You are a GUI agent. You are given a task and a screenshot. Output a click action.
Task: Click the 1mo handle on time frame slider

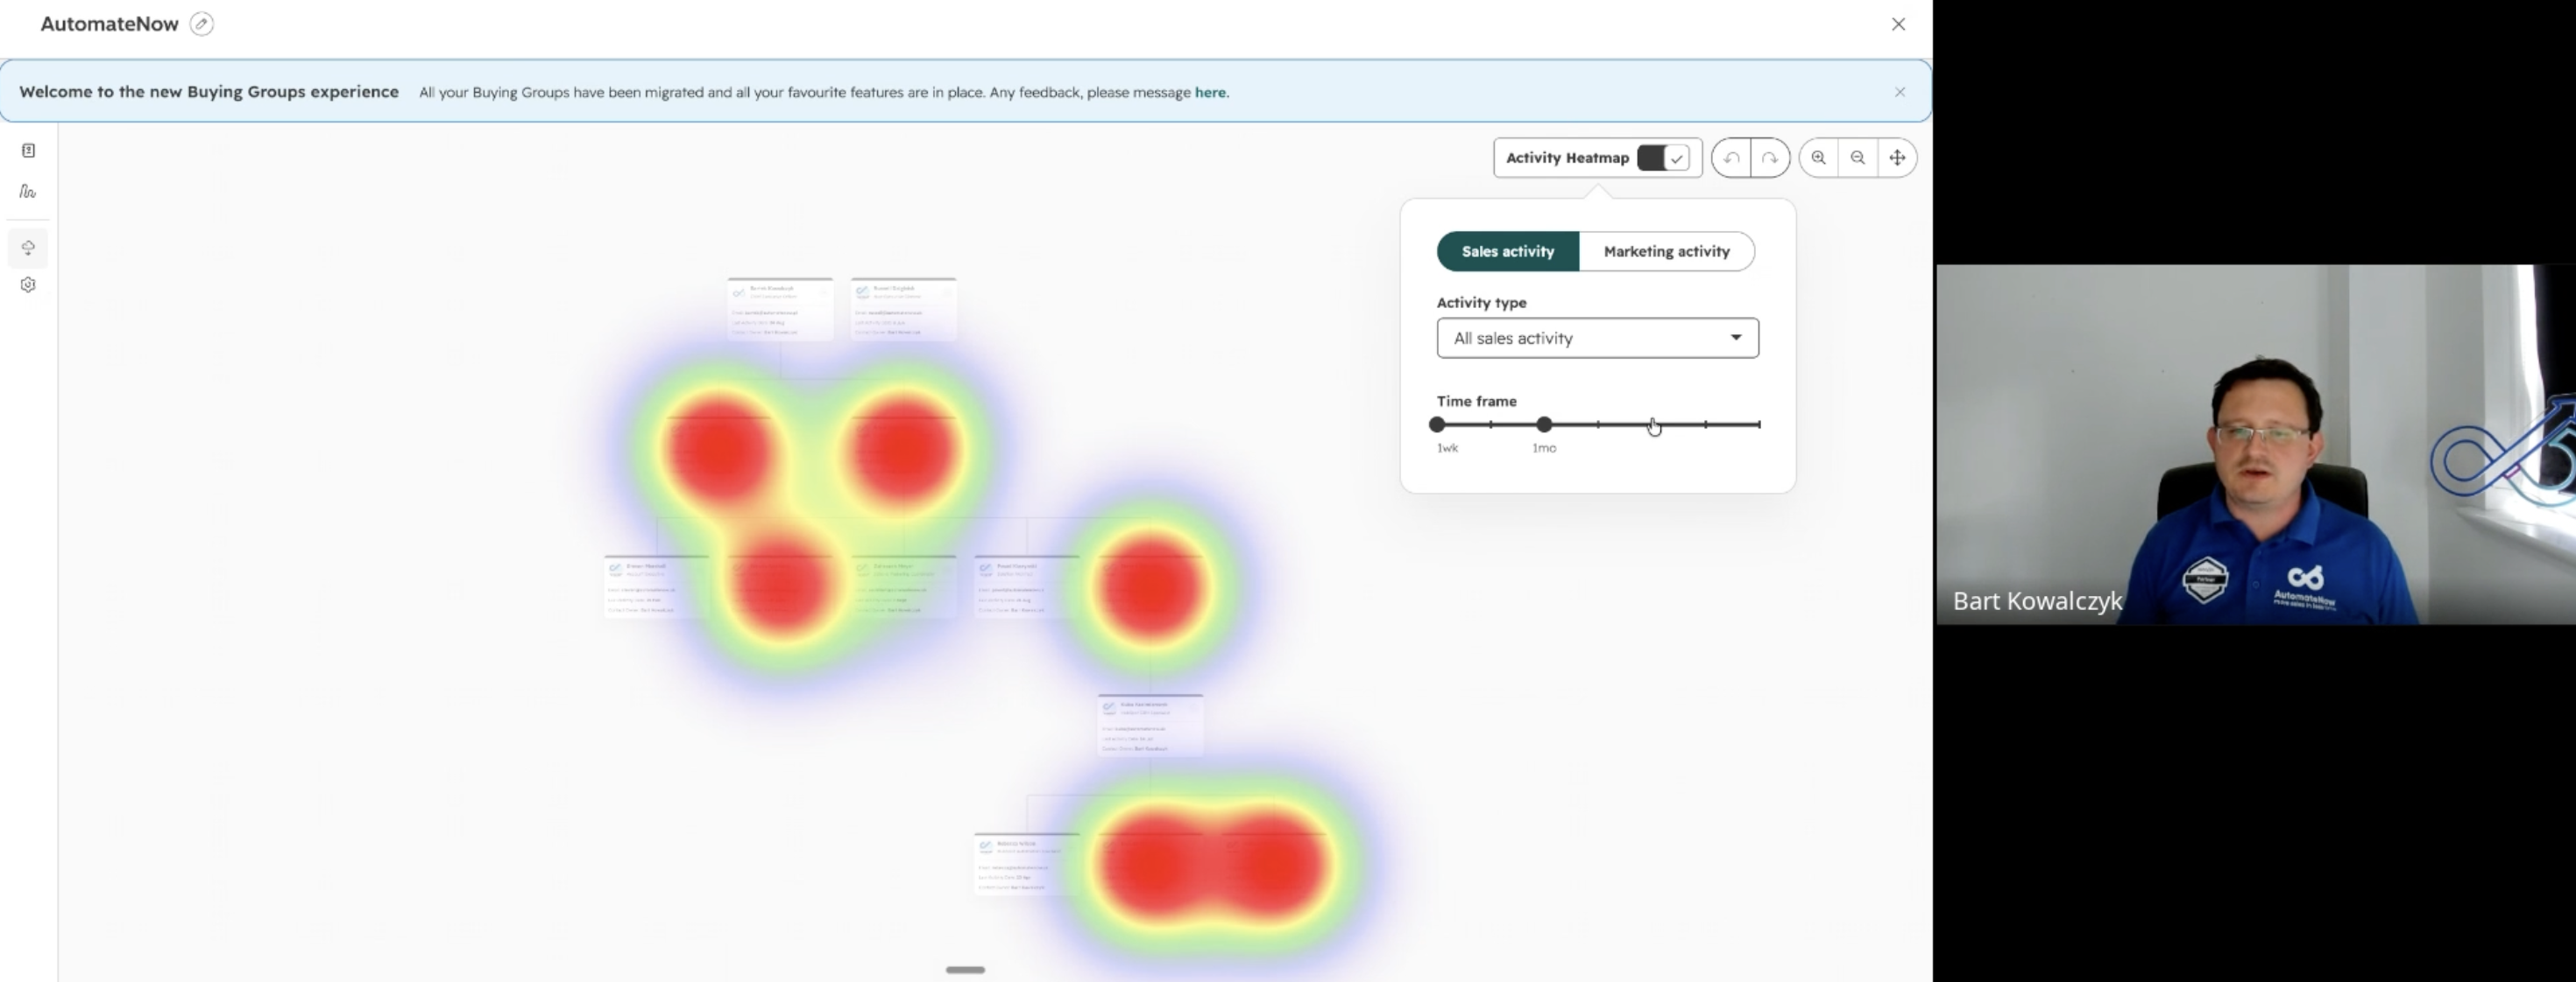pyautogui.click(x=1545, y=424)
